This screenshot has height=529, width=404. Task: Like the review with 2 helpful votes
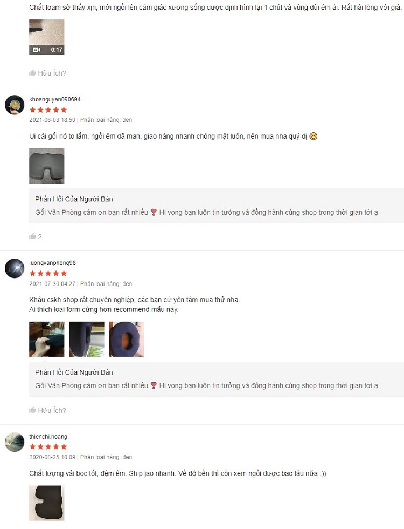33,236
